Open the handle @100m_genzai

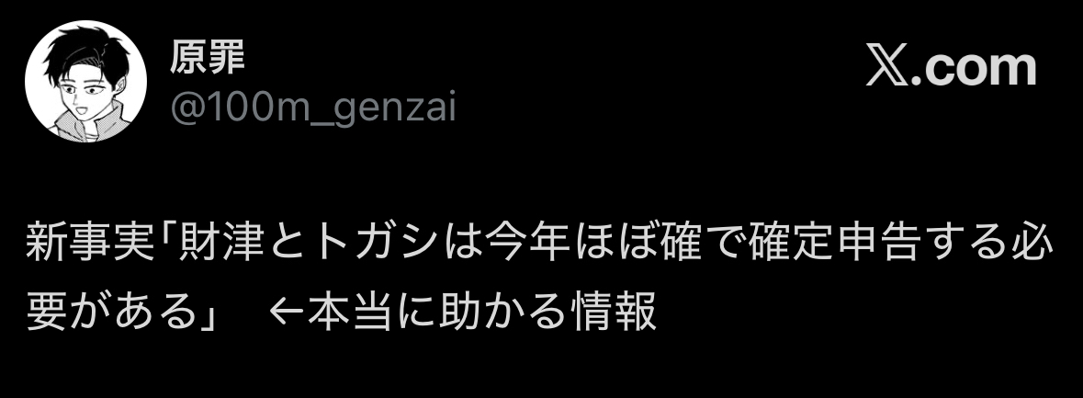[313, 110]
